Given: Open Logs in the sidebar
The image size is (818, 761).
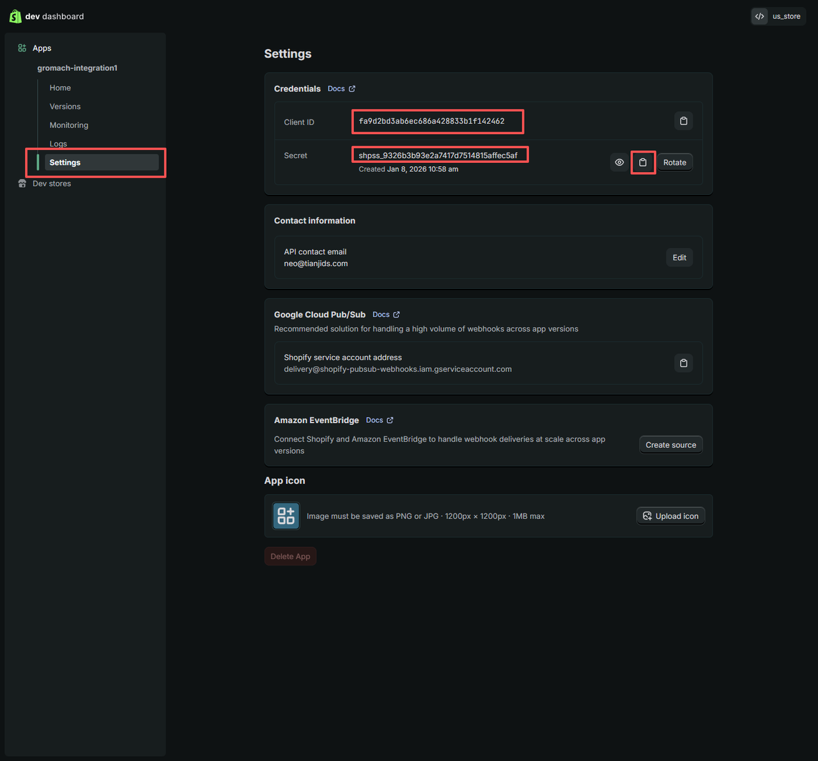Looking at the screenshot, I should (x=58, y=144).
